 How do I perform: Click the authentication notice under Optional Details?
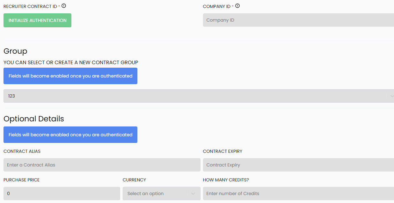(x=70, y=135)
